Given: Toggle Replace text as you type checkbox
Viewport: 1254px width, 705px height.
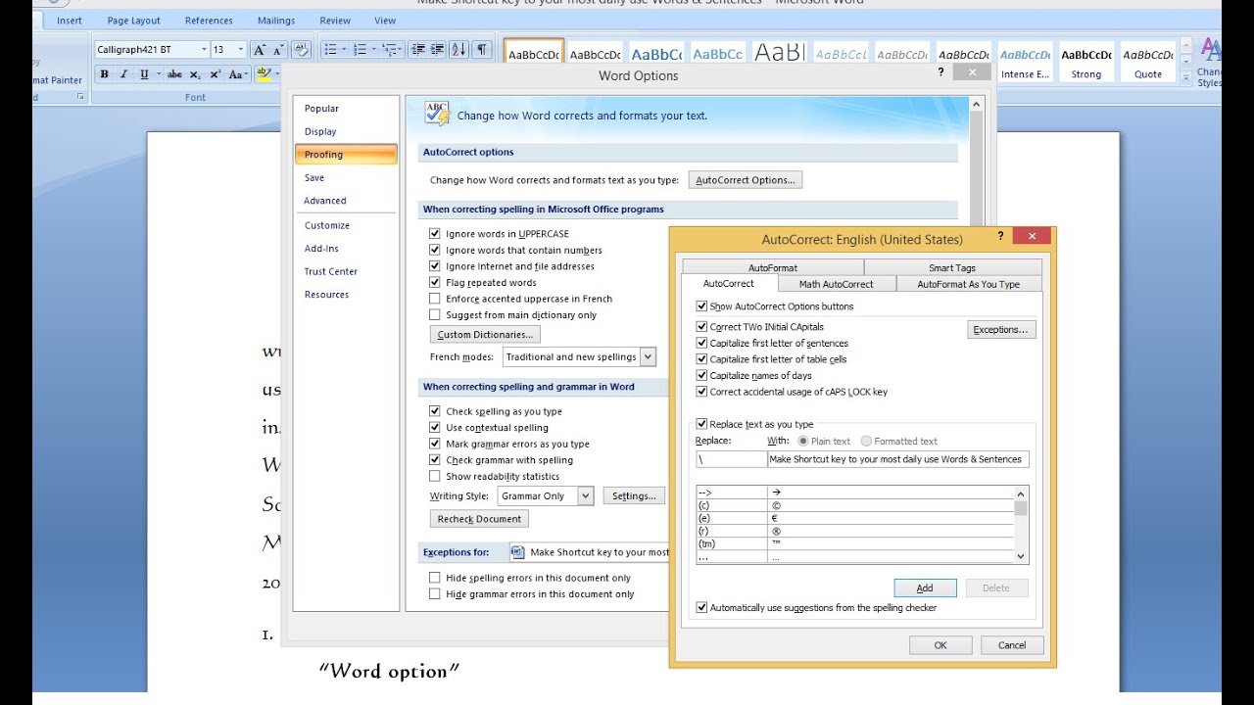Looking at the screenshot, I should (x=701, y=424).
